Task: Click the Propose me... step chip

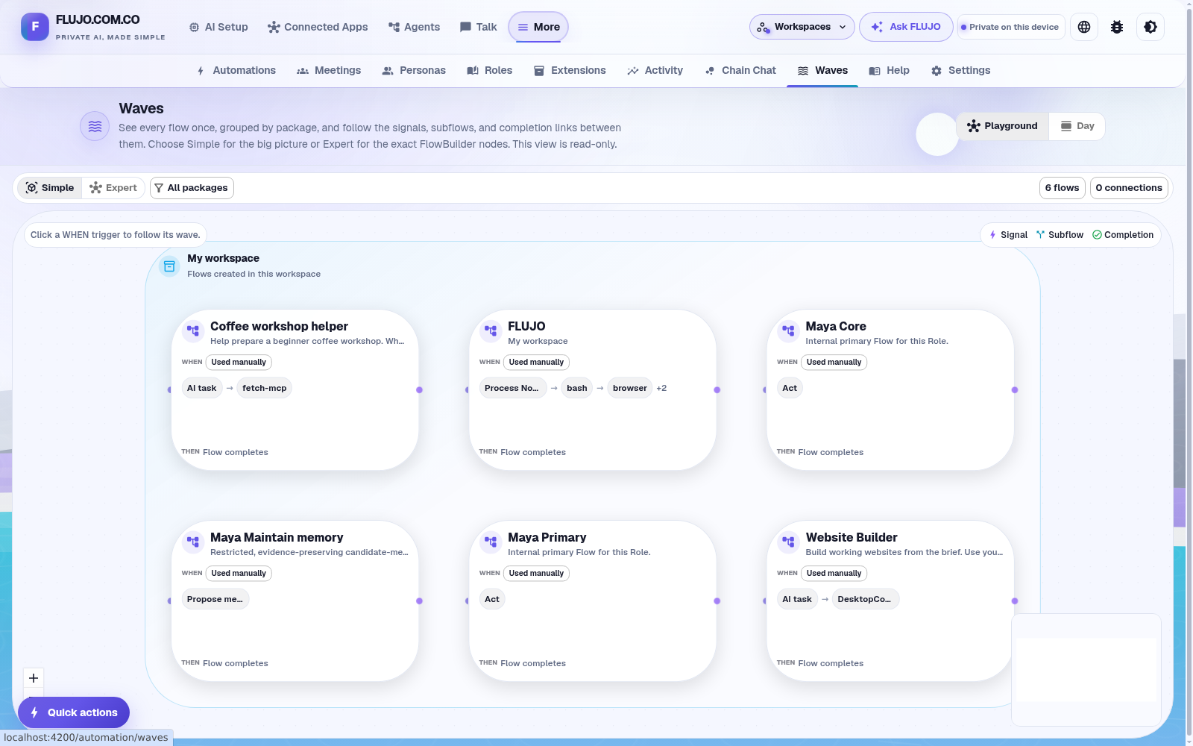Action: [215, 599]
